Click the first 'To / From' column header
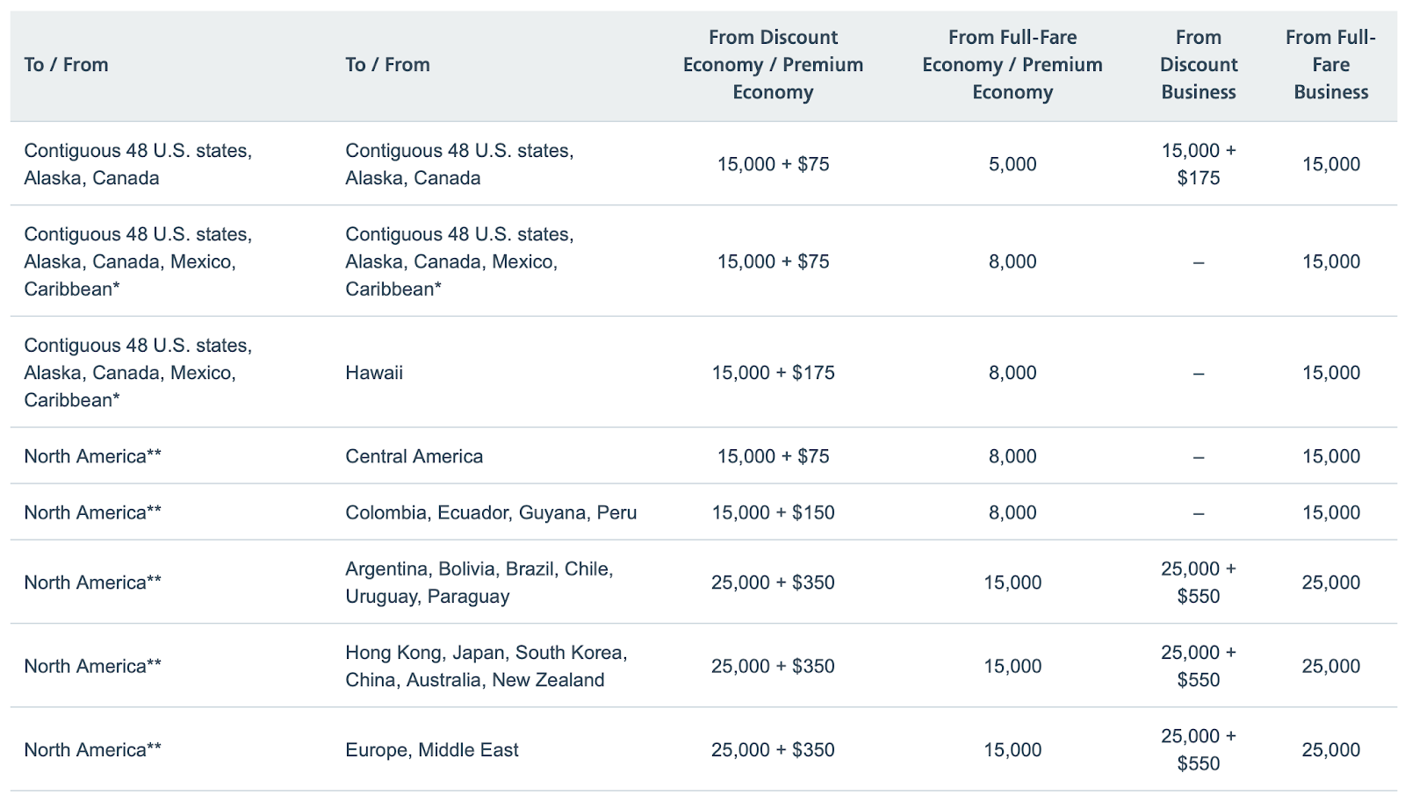The width and height of the screenshot is (1405, 801). point(66,65)
